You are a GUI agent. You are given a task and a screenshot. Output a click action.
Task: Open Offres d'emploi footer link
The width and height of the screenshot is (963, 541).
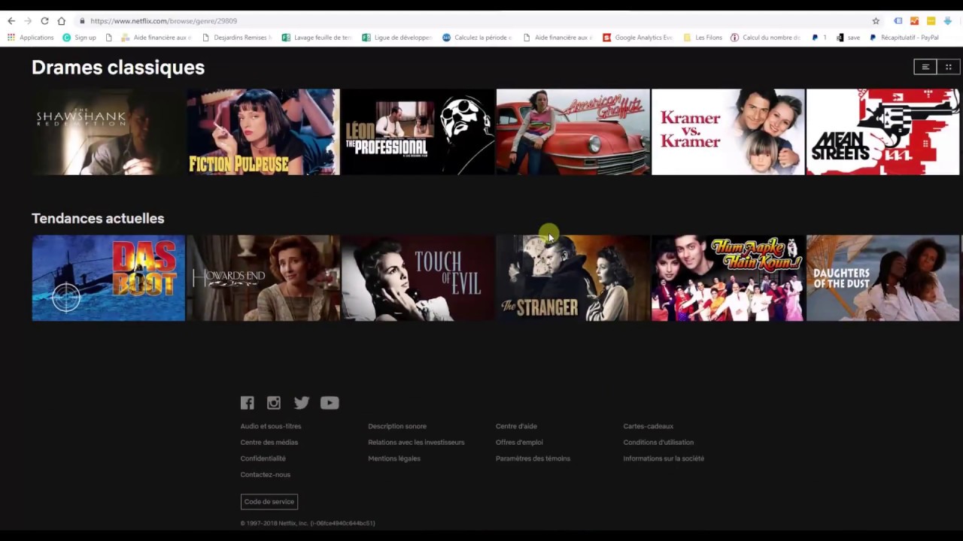[x=519, y=443]
